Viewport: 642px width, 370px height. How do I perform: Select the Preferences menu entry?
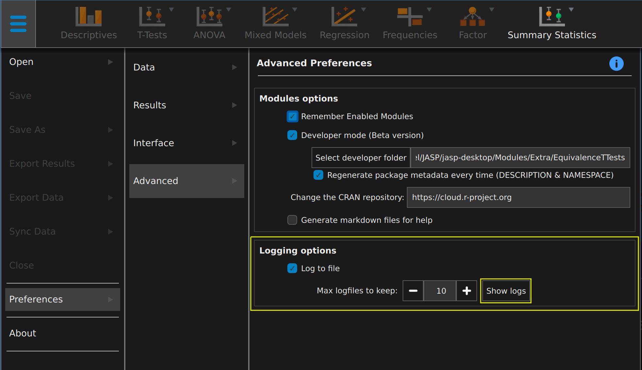(62, 300)
